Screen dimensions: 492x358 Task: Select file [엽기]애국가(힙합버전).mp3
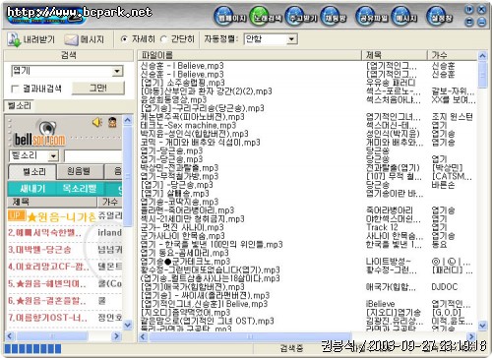pos(193,287)
